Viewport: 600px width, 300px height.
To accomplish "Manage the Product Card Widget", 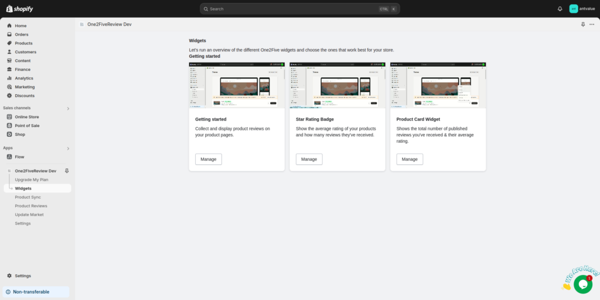I will coord(410,159).
